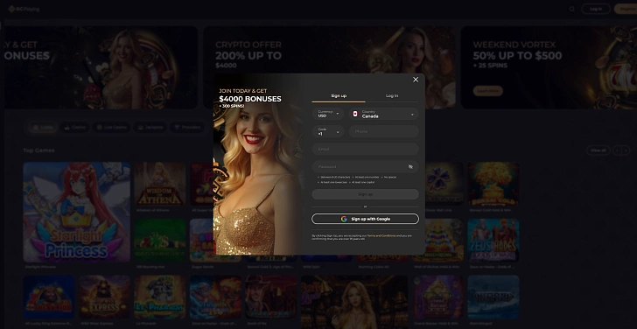Click the header Register button
Viewport: 637px width, 329px height.
[626, 9]
